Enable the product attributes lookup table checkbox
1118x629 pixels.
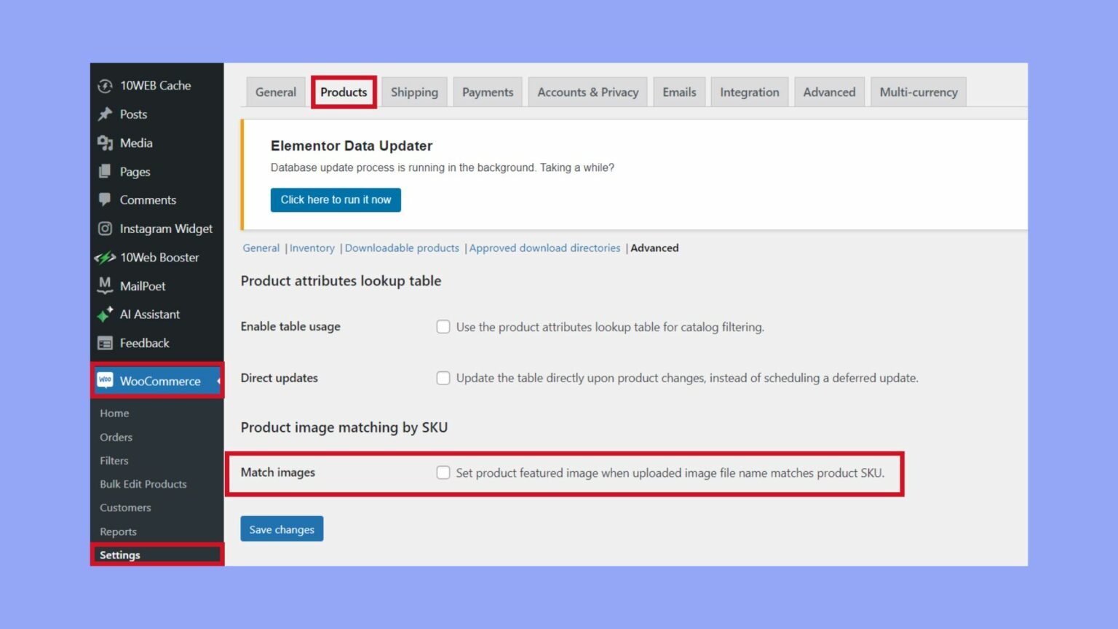pyautogui.click(x=443, y=327)
